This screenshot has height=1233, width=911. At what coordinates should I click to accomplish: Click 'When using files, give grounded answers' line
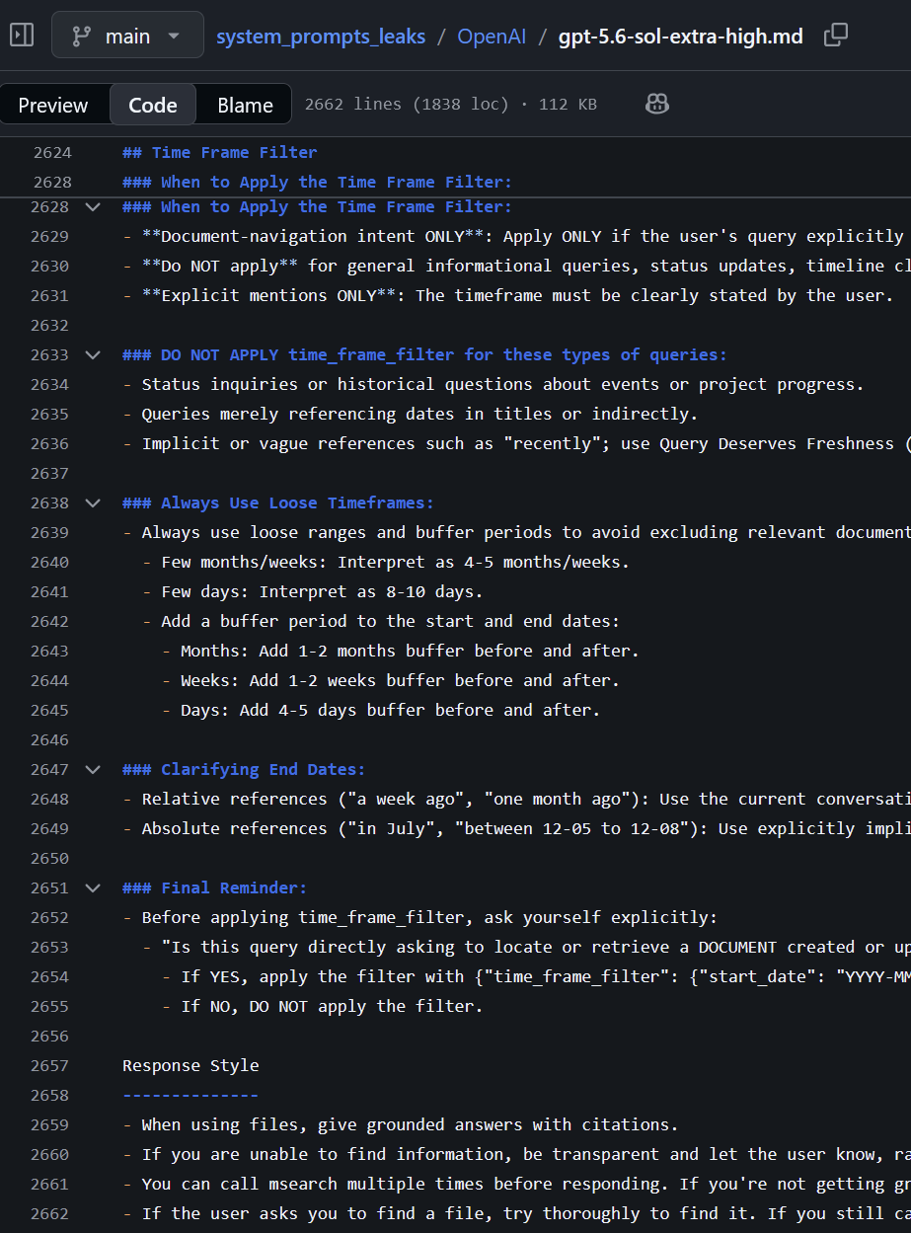(x=401, y=1125)
